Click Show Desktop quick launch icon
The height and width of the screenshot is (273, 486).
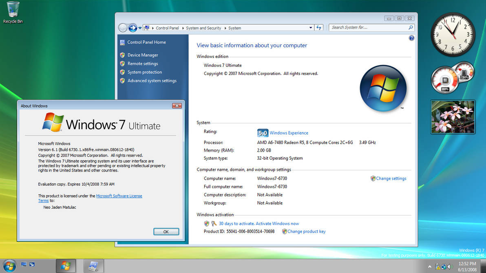pyautogui.click(x=24, y=264)
